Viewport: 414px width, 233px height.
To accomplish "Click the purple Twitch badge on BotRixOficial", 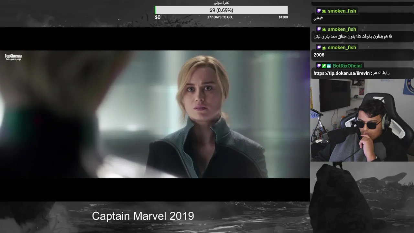I will click(319, 66).
